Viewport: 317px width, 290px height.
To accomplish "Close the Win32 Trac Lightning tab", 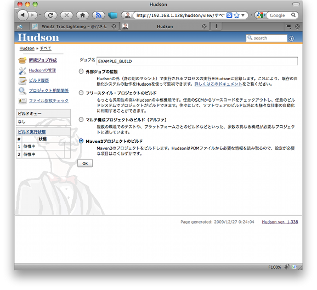I will [114, 26].
